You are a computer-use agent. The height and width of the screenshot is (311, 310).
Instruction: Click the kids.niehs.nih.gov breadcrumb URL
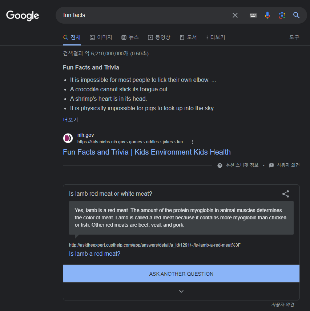coord(132,142)
